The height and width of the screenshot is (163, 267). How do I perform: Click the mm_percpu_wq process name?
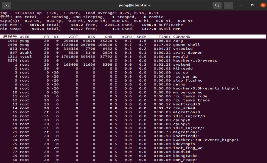[188, 92]
